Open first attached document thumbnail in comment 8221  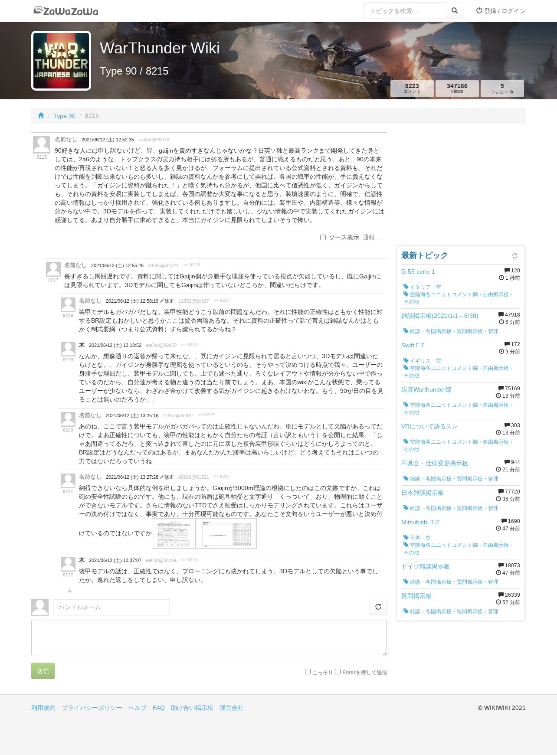[174, 533]
